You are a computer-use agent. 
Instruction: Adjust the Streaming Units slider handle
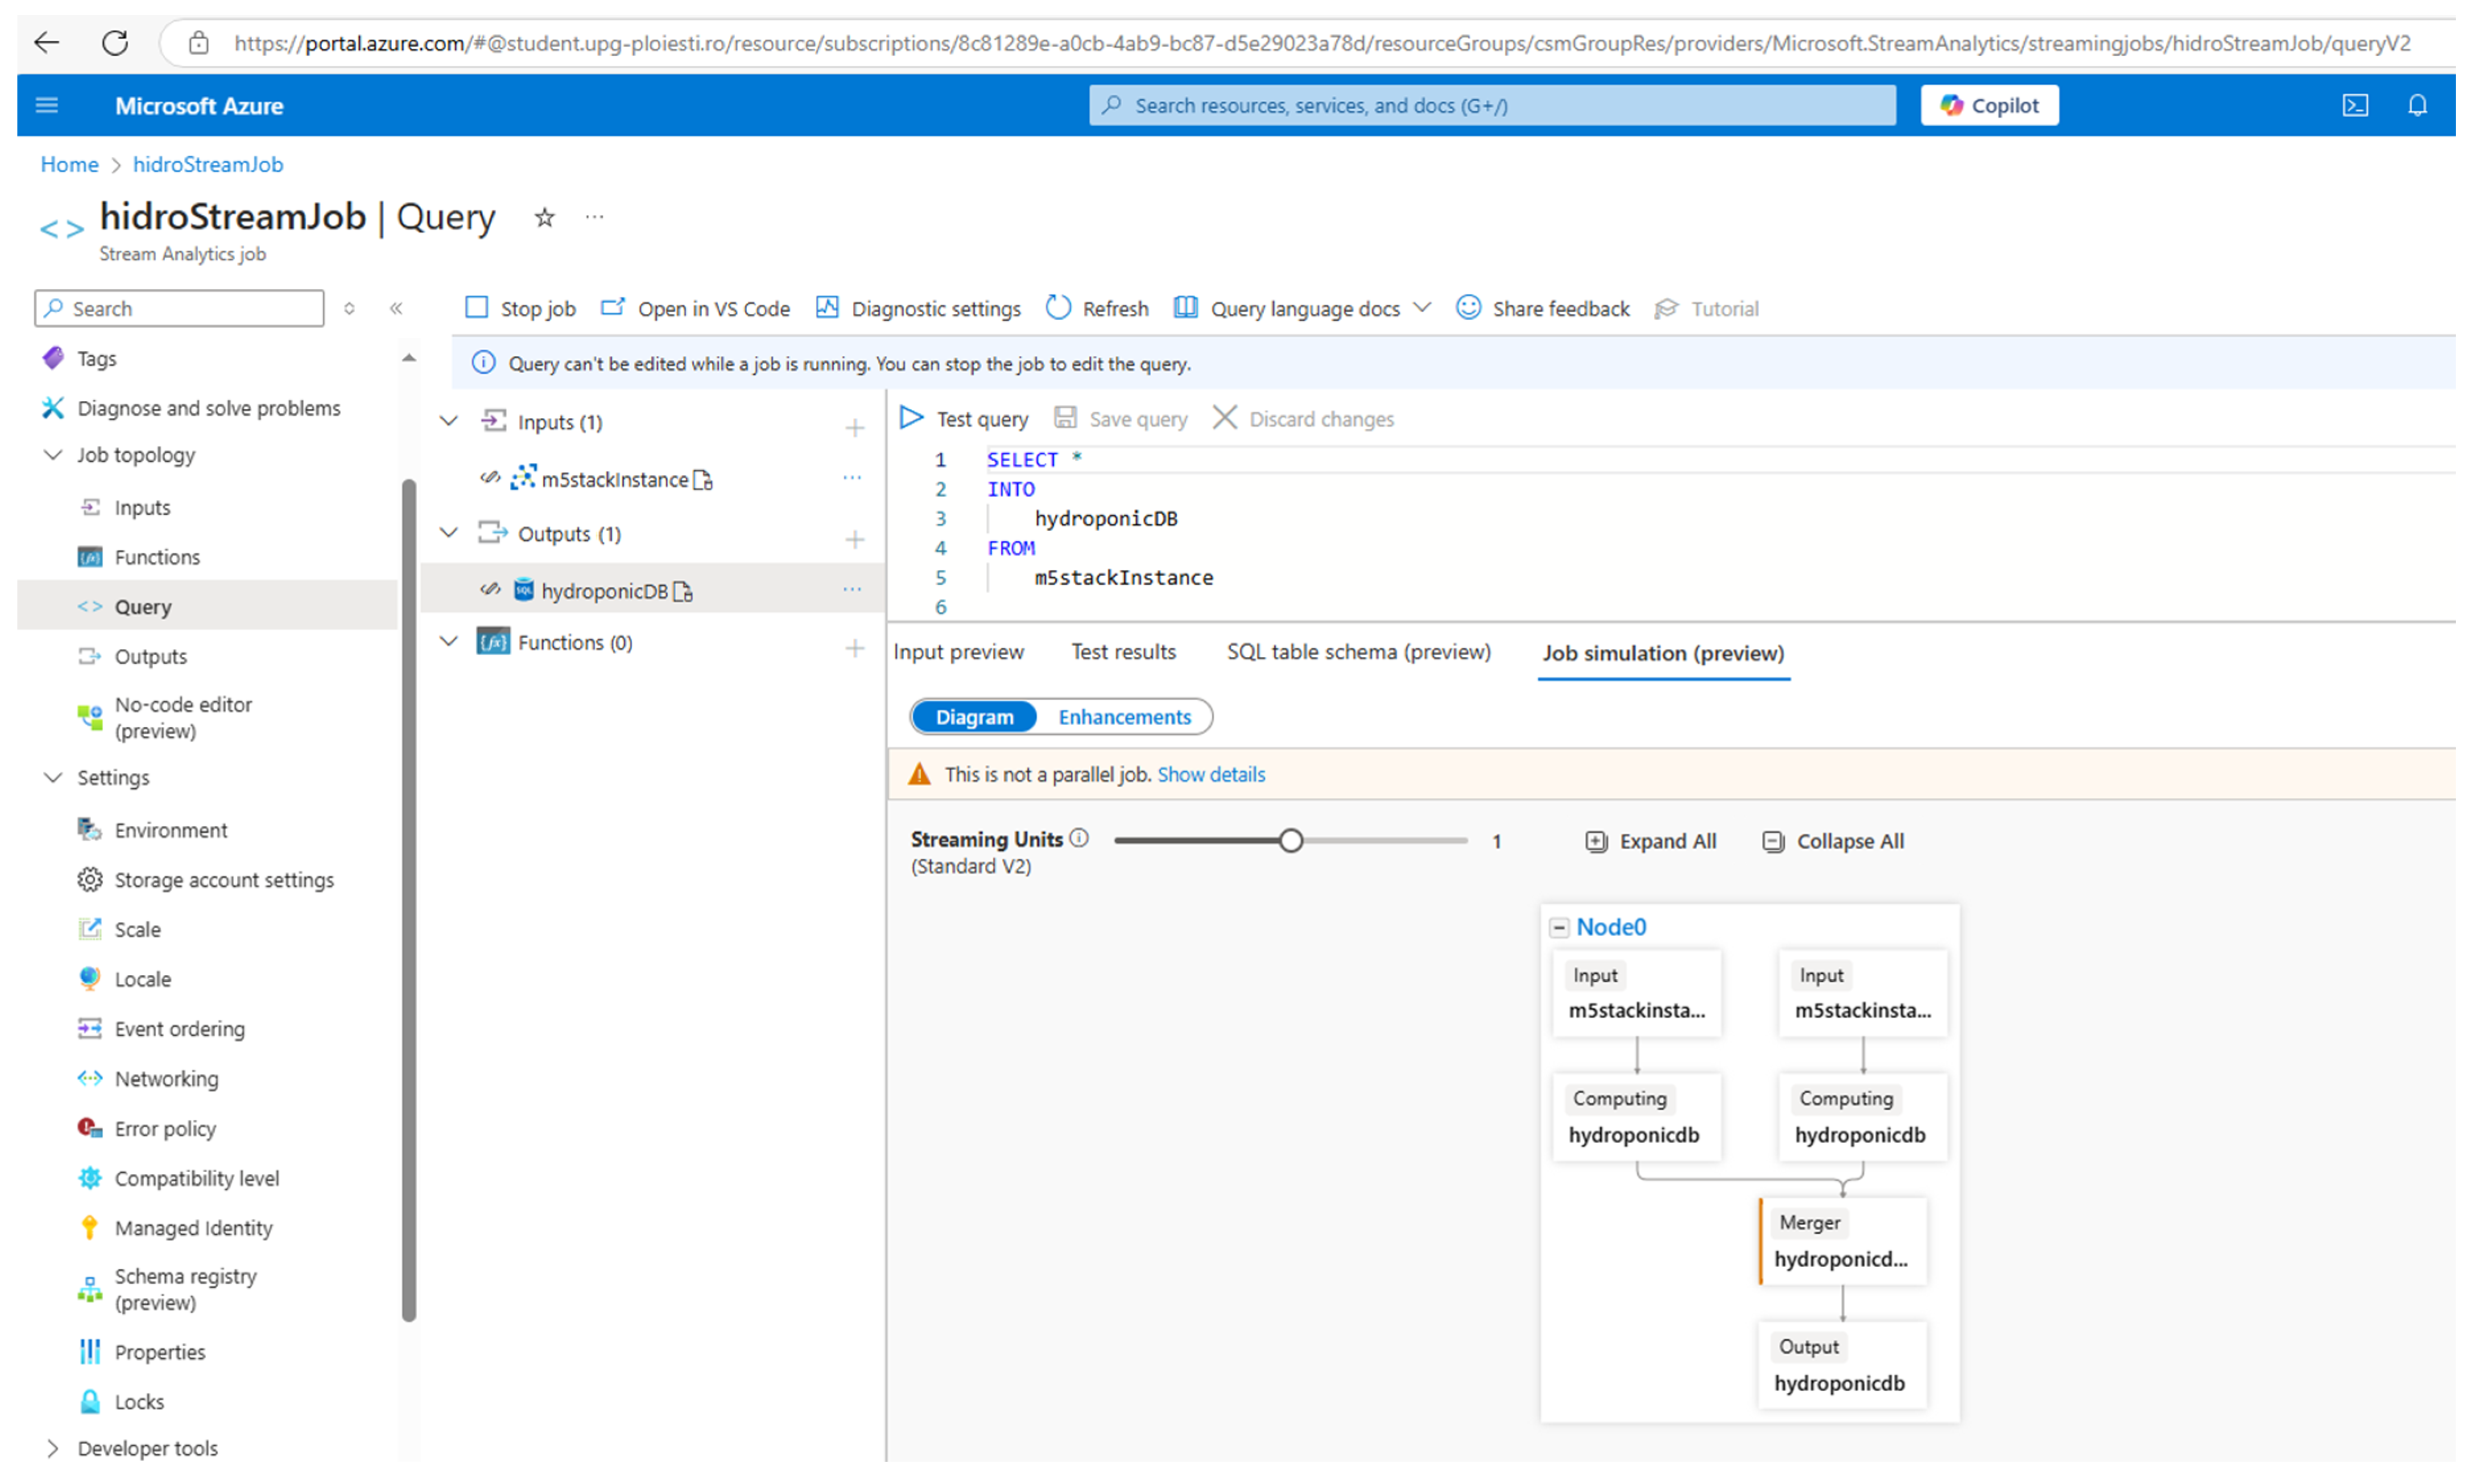[1290, 841]
